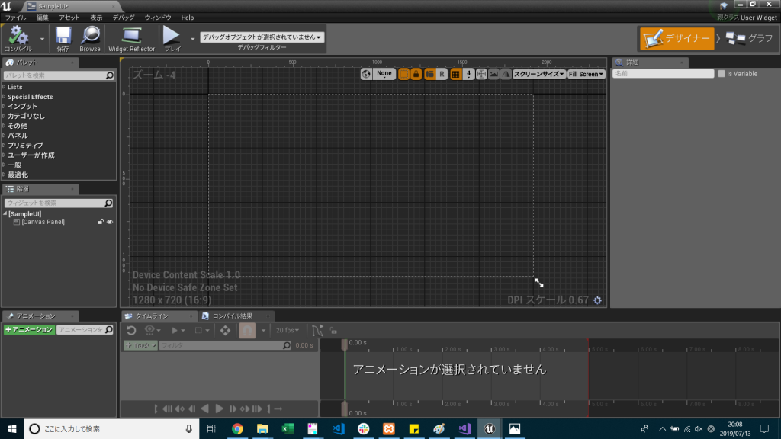Open the DPI scale settings gear

click(x=597, y=300)
